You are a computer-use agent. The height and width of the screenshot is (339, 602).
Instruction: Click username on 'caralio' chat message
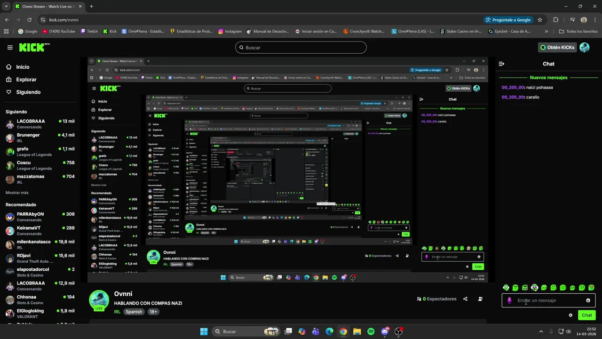pyautogui.click(x=513, y=97)
